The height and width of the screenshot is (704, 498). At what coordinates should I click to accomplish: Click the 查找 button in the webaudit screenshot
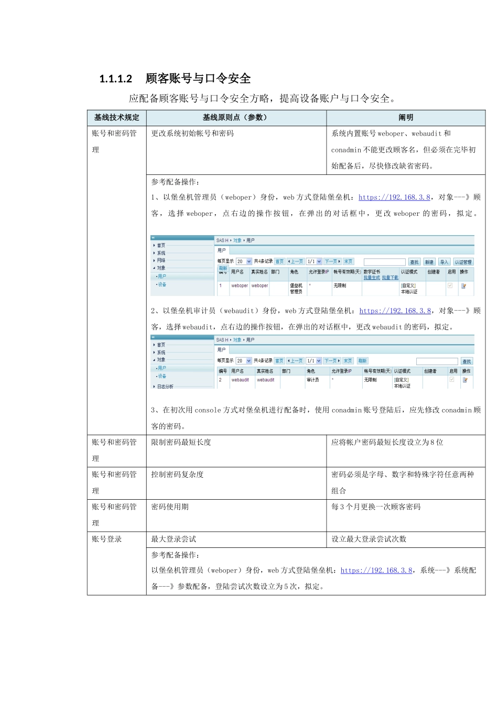pos(467,361)
